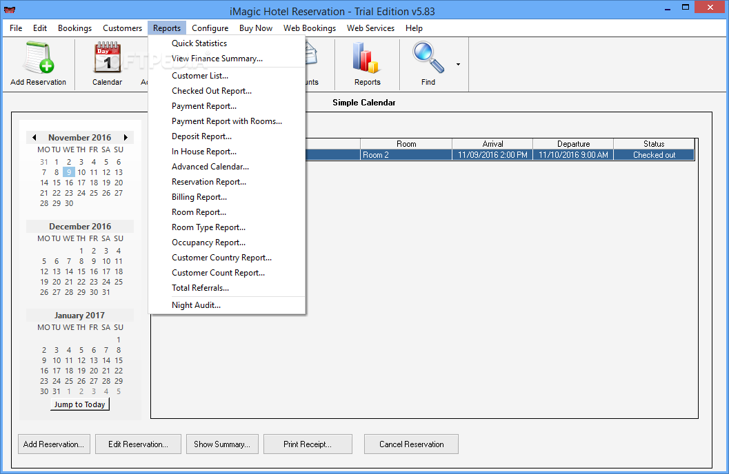The image size is (729, 474).
Task: Open the Buy Now menu
Action: 256,28
